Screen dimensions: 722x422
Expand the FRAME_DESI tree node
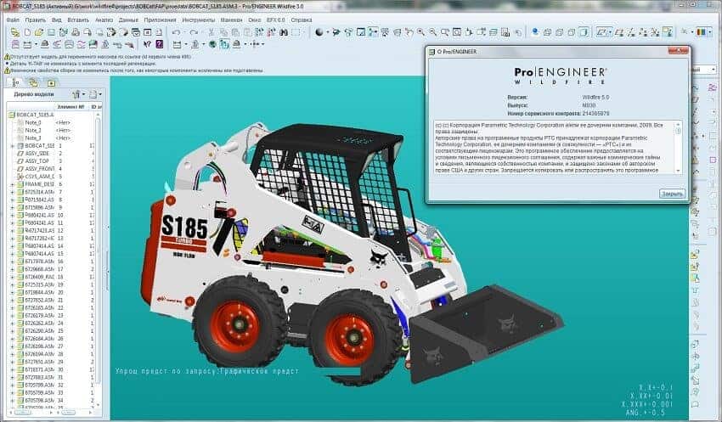click(13, 184)
